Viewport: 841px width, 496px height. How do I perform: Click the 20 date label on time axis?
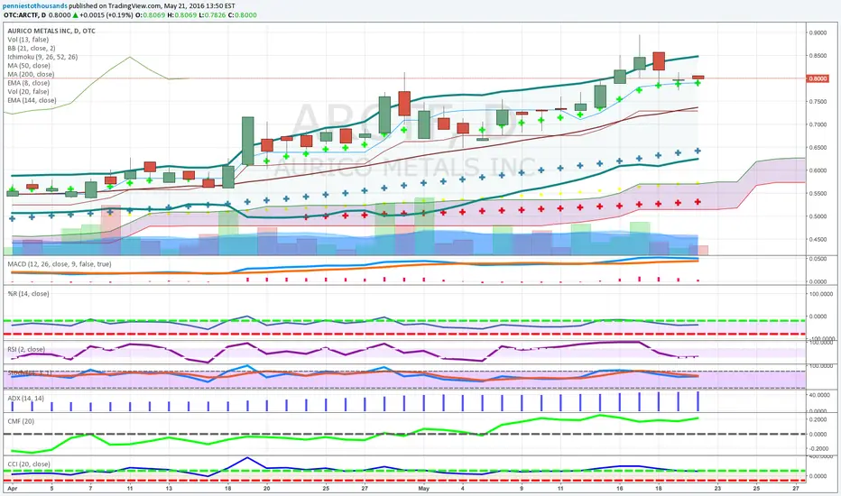click(x=266, y=489)
